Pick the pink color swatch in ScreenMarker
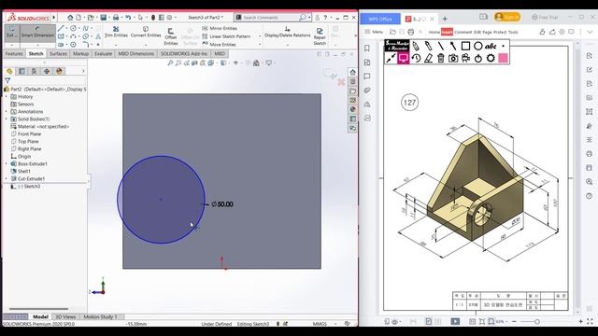 [503, 58]
